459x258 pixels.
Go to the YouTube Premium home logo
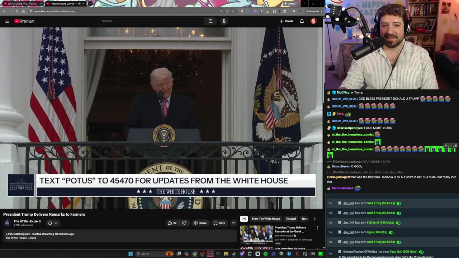[24, 21]
